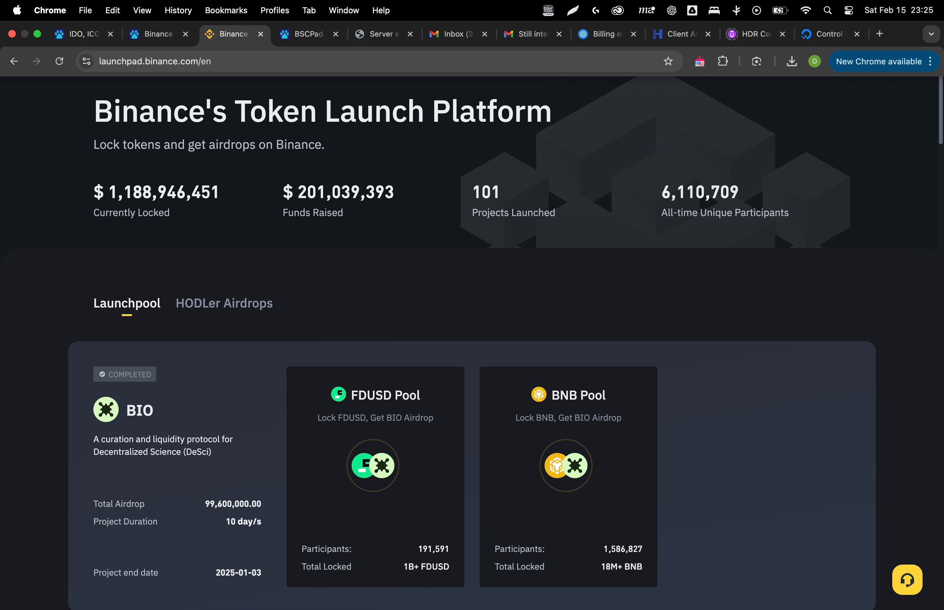Open the Downloads icon
Image resolution: width=944 pixels, height=610 pixels.
click(x=792, y=61)
